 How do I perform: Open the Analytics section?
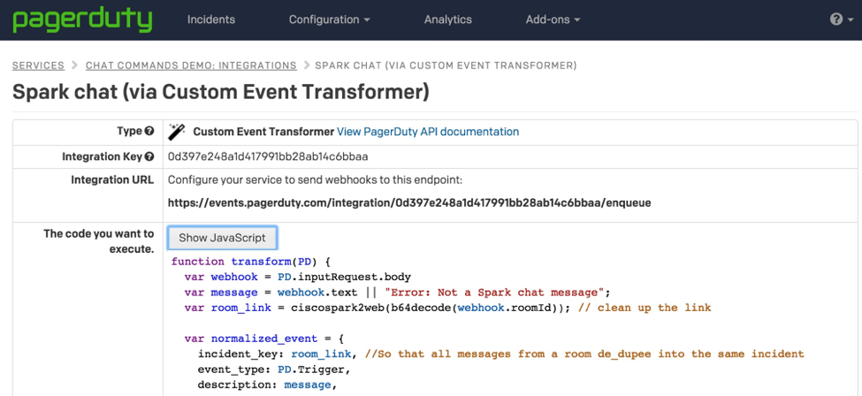tap(447, 19)
